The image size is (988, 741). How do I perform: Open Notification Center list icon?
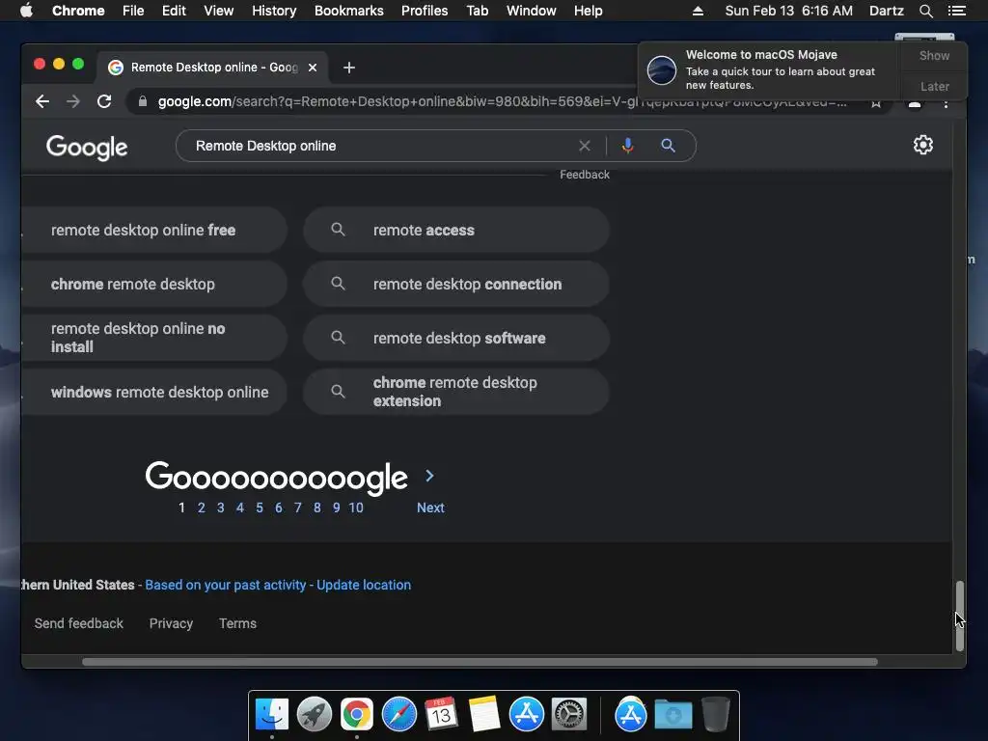pyautogui.click(x=957, y=11)
